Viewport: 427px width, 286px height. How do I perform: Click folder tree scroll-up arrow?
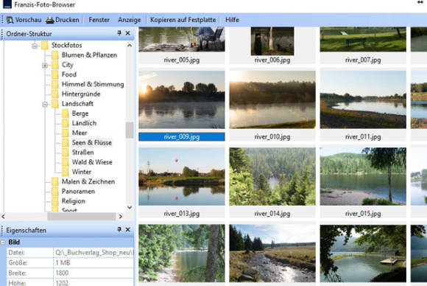pos(130,46)
